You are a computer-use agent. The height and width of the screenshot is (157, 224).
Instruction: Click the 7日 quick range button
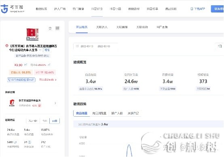click(220, 46)
